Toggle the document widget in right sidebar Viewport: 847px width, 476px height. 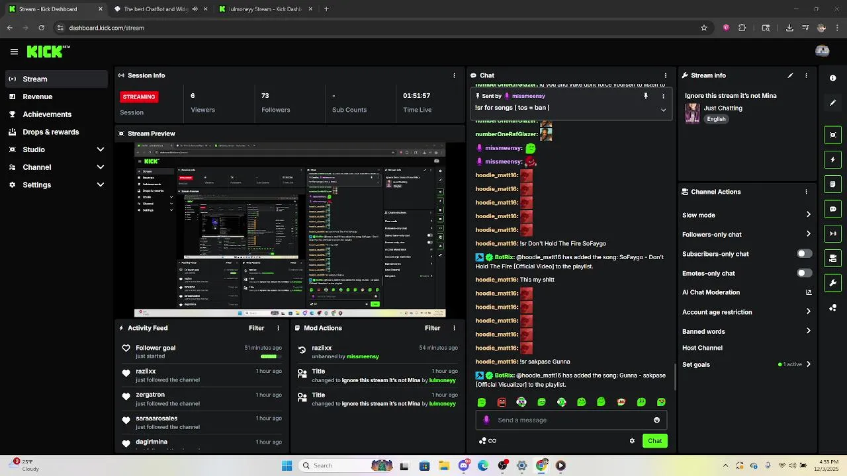[x=833, y=184]
